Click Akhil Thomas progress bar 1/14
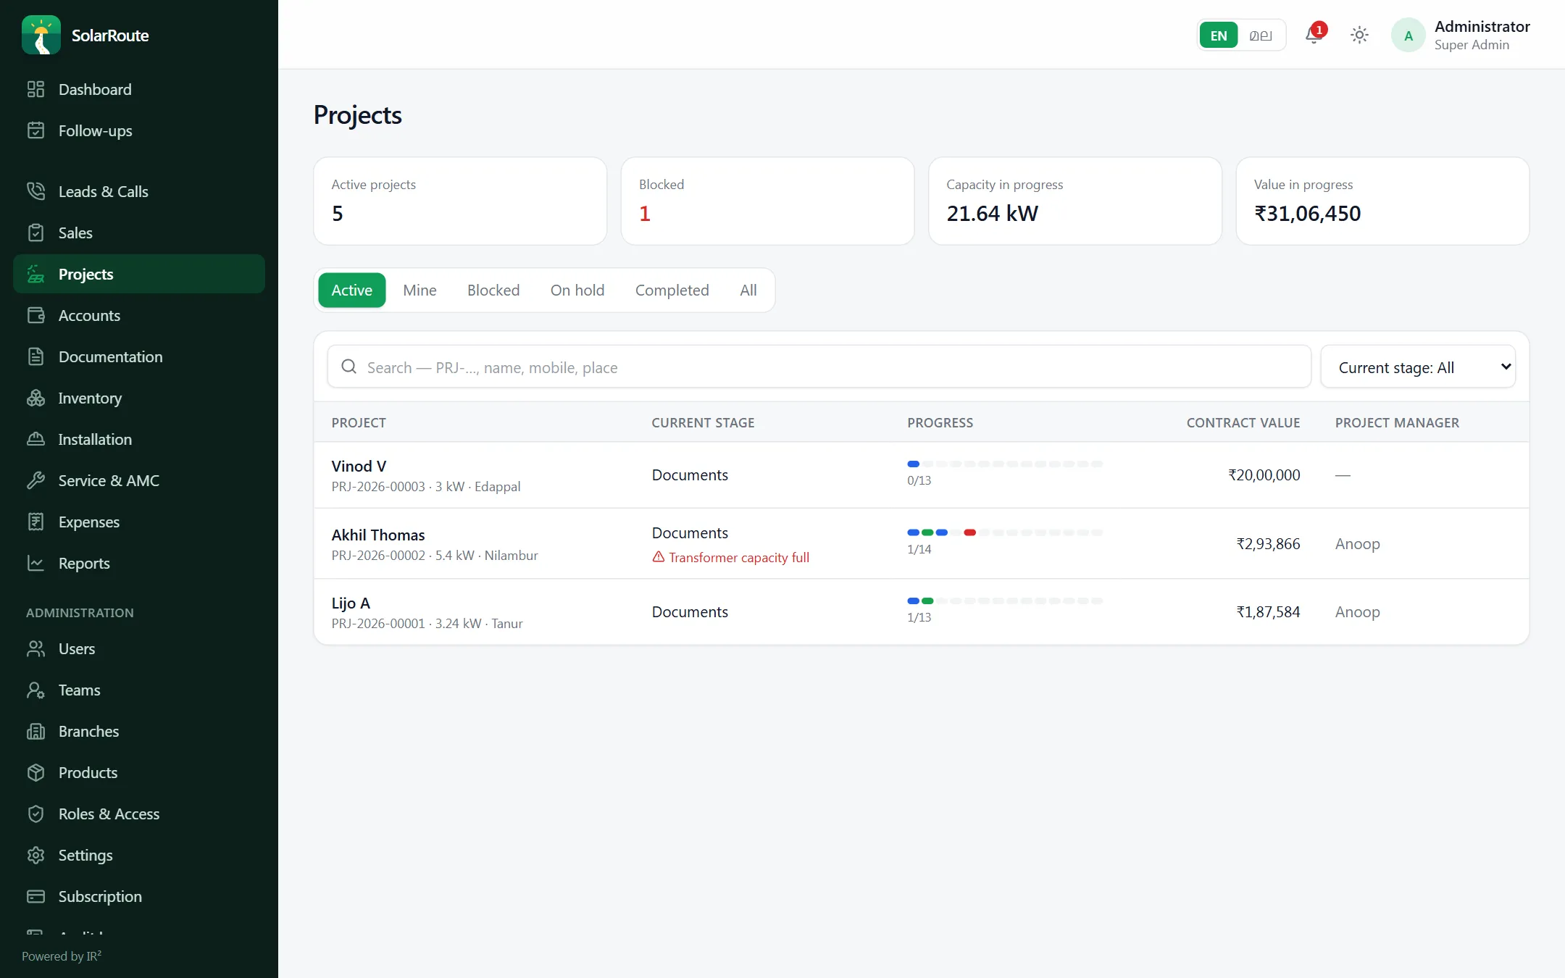1565x978 pixels. tap(1005, 532)
